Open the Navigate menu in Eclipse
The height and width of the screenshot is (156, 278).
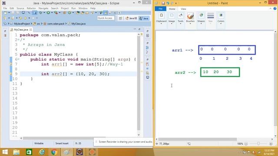[x=43, y=8]
